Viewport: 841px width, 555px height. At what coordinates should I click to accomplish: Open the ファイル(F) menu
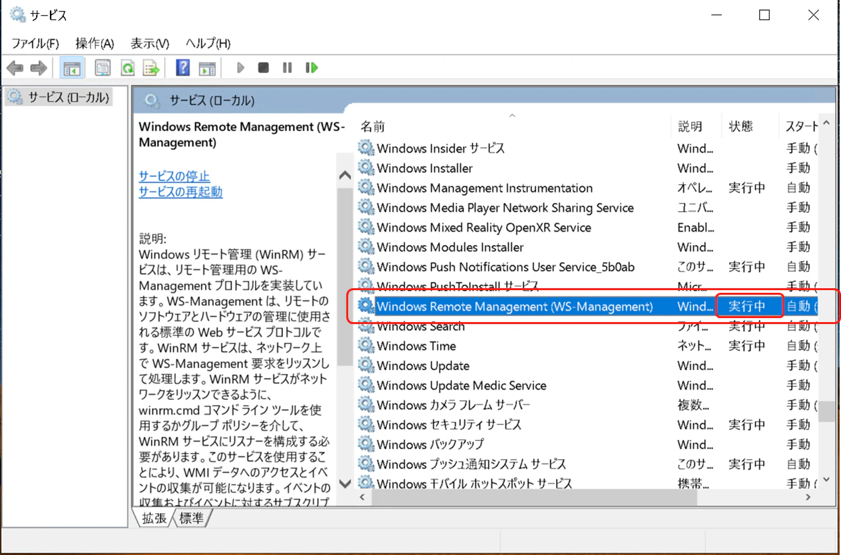coord(35,43)
